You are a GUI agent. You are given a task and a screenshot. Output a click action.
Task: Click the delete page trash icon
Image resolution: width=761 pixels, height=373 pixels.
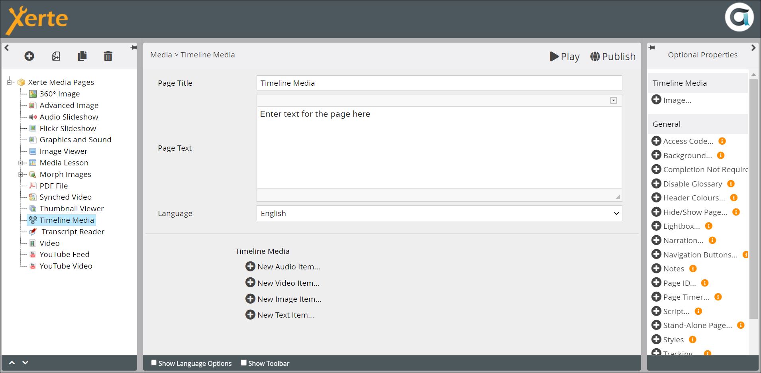(x=108, y=56)
